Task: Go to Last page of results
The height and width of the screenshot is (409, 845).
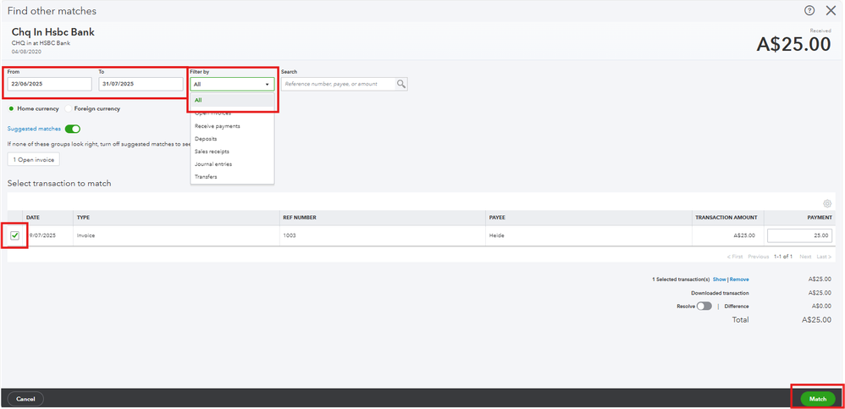Action: tap(824, 257)
